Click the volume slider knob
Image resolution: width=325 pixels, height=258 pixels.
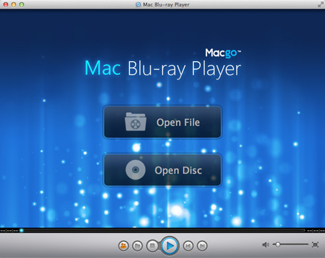point(278,244)
